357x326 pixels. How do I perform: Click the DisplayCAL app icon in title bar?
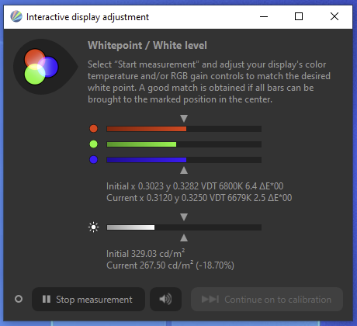click(x=16, y=16)
